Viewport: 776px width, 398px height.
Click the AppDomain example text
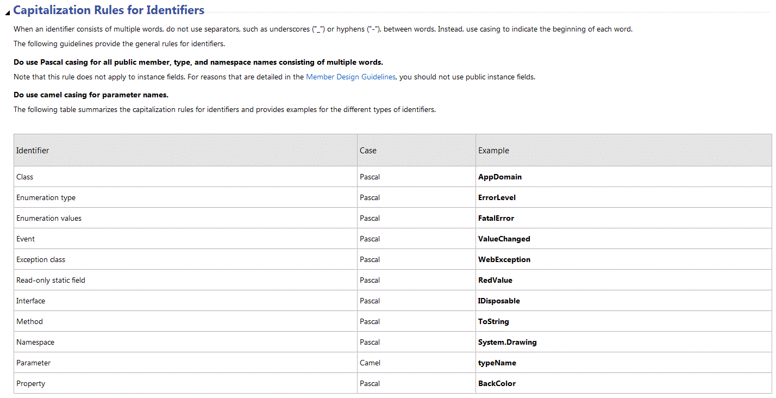click(499, 177)
